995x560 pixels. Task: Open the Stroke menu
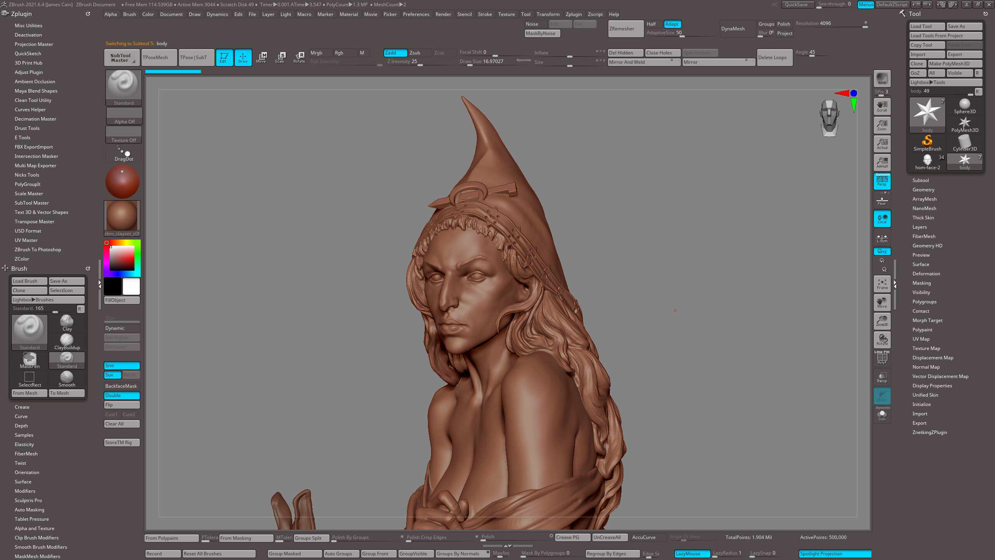click(x=485, y=14)
